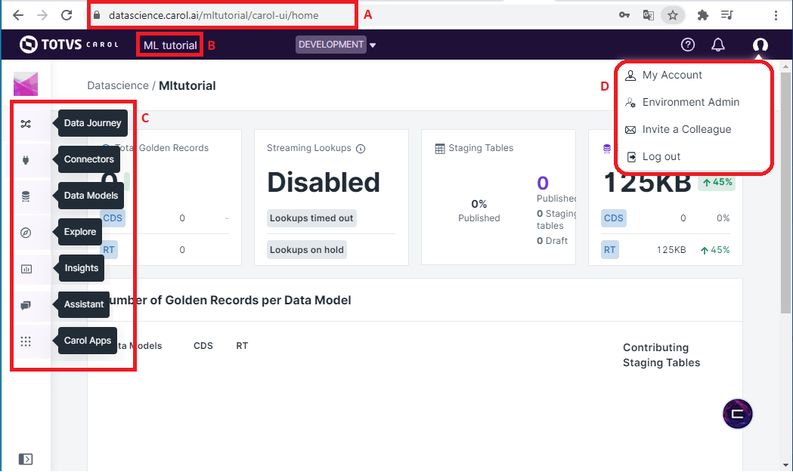Click Contributing Staging Tables header
793x472 pixels.
tap(661, 355)
